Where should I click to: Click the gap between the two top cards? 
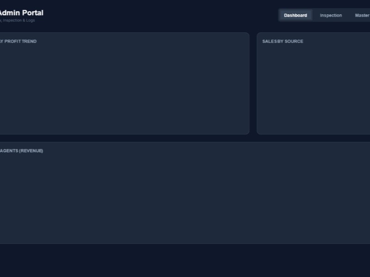pyautogui.click(x=253, y=83)
